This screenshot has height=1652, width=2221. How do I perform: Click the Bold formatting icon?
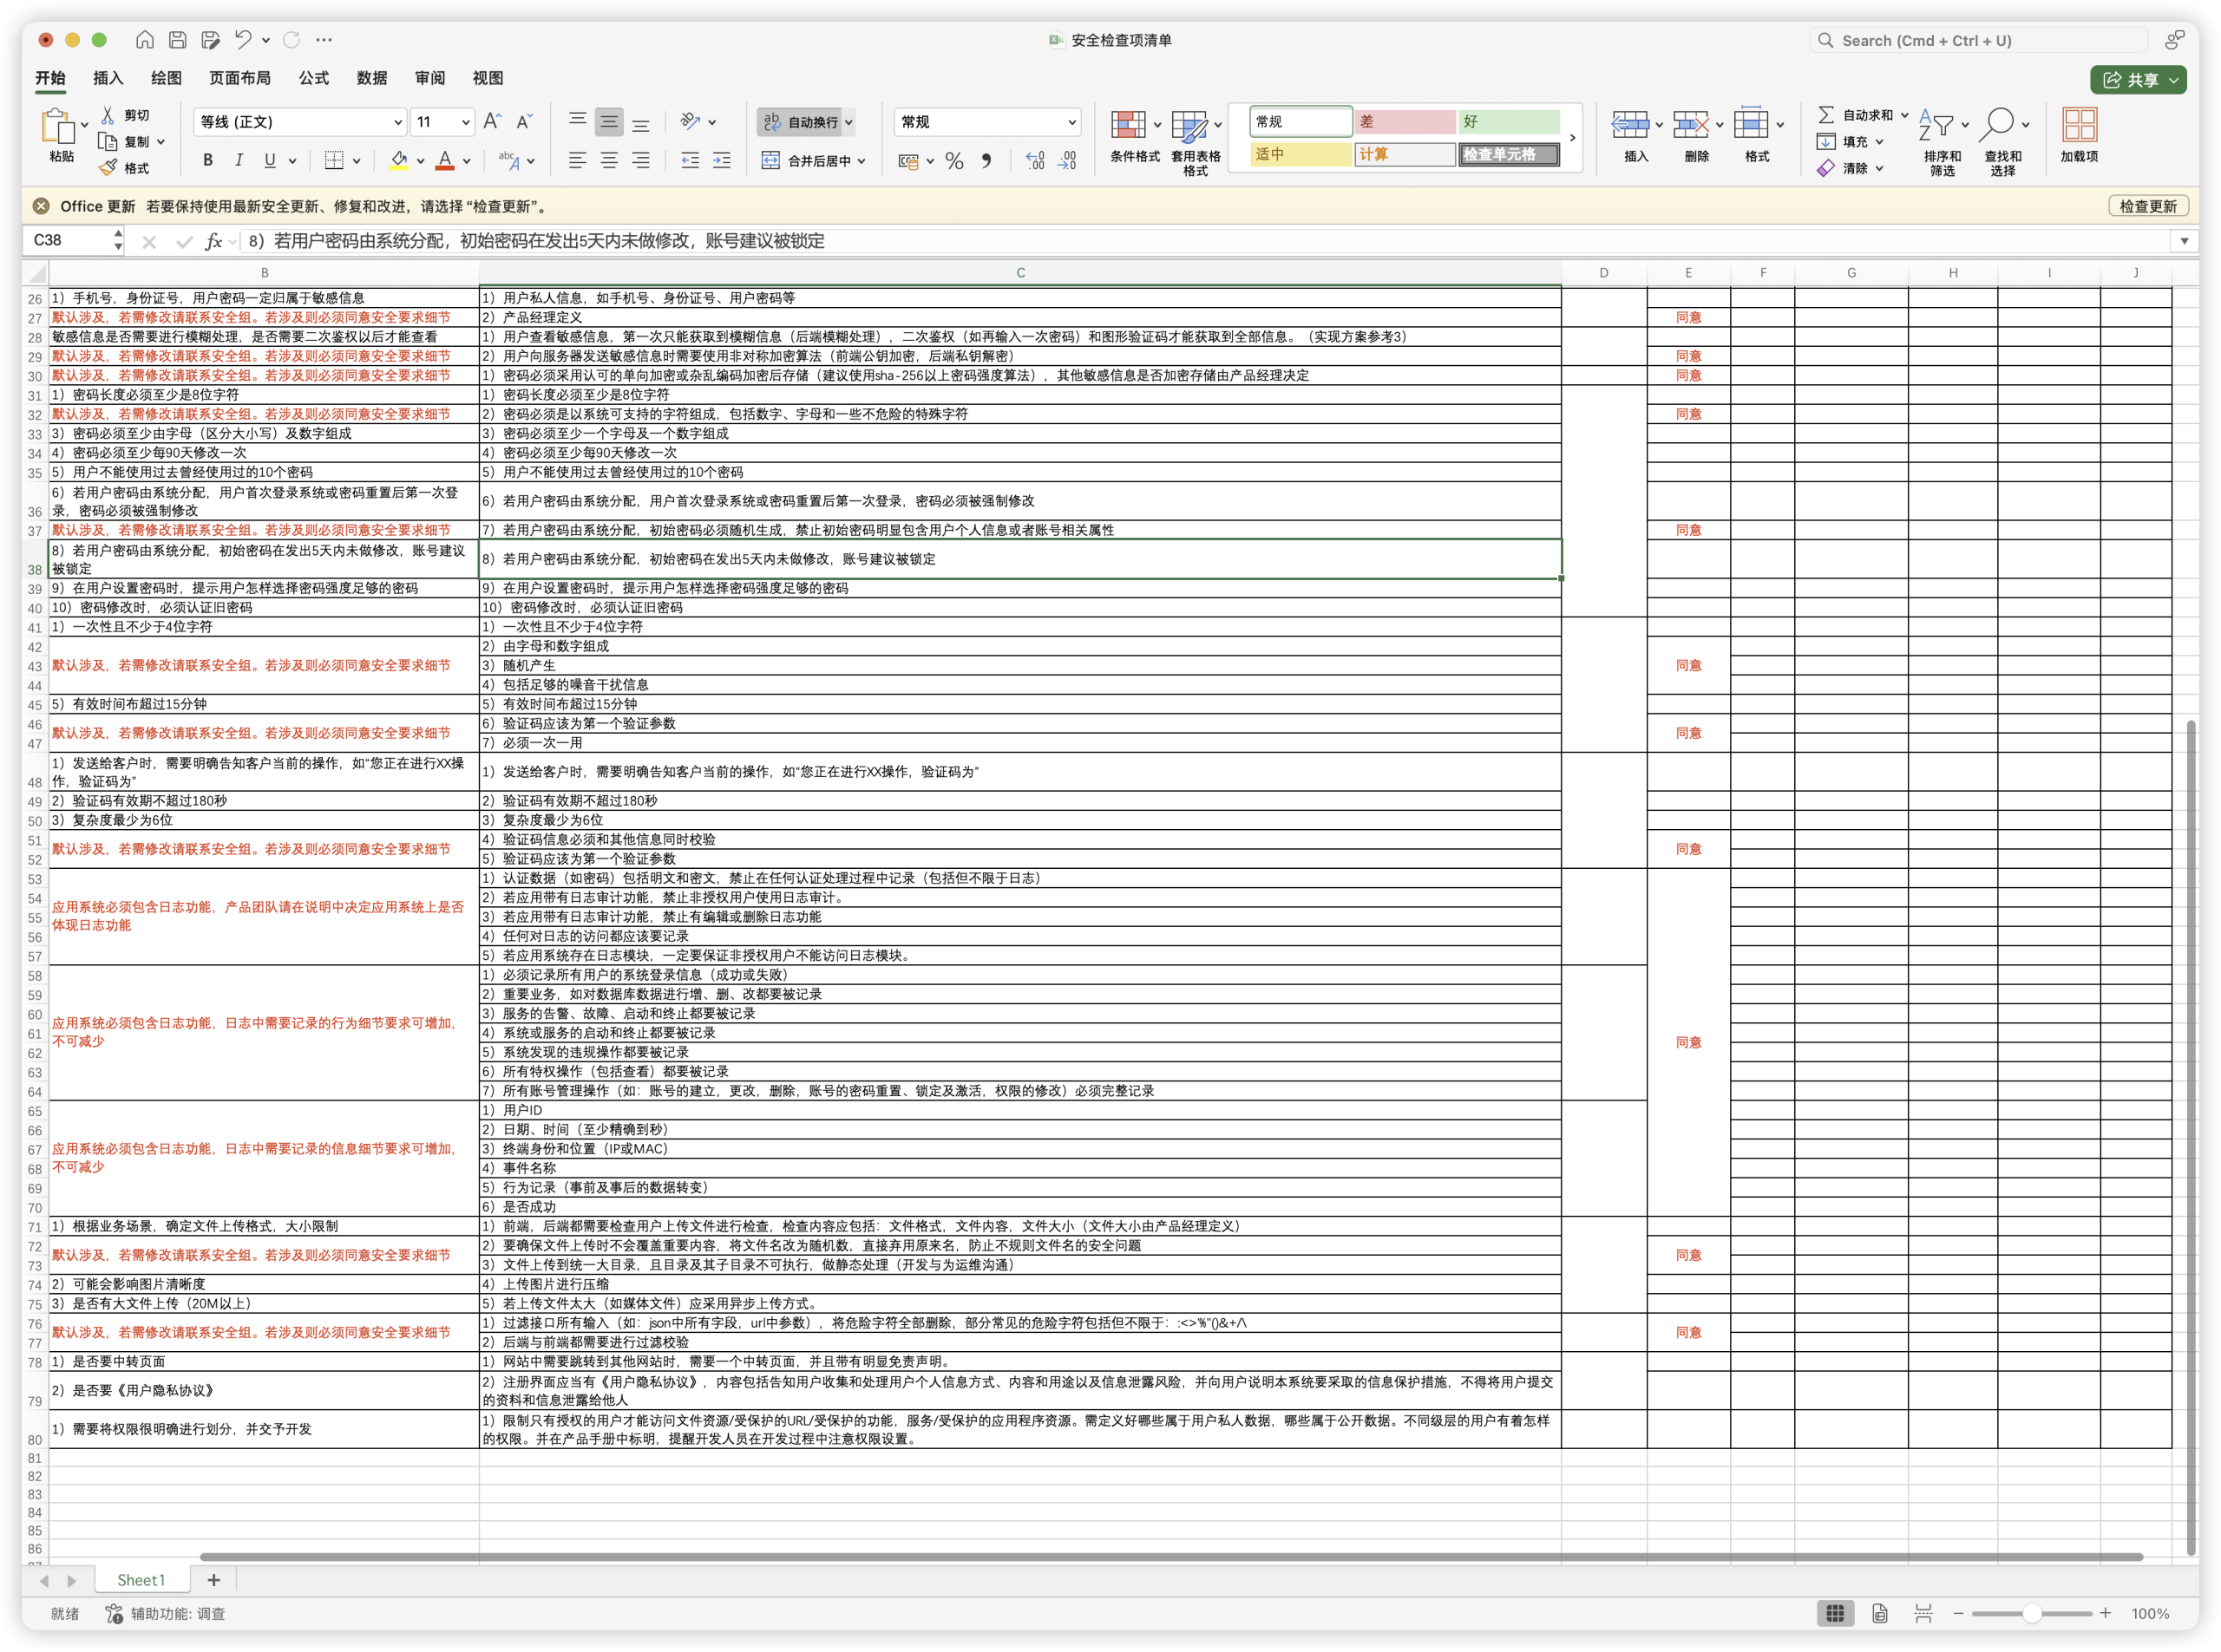(208, 160)
